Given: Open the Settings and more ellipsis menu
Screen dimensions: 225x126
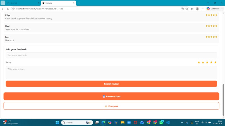Looking at the screenshot, I should (x=202, y=9).
